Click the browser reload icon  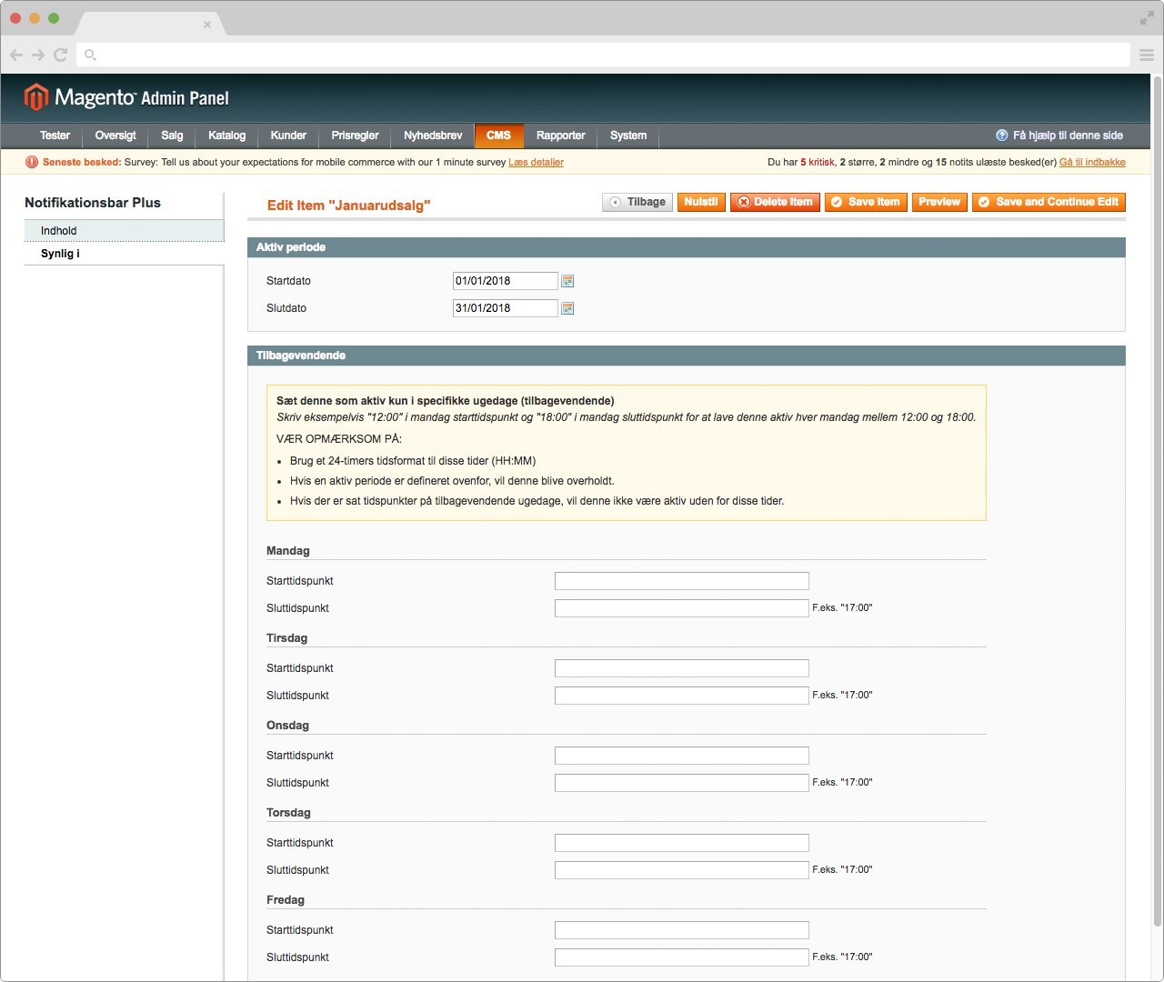[61, 55]
